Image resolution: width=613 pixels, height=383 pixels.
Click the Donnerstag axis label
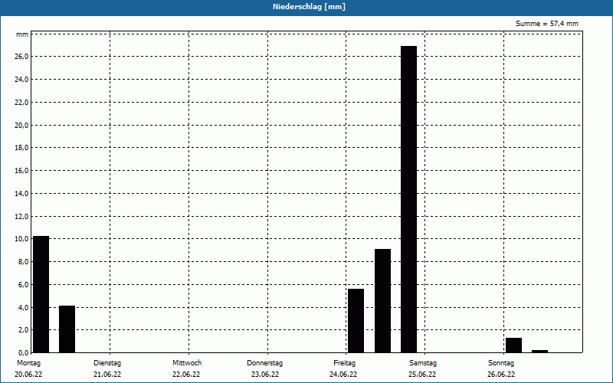pos(264,363)
